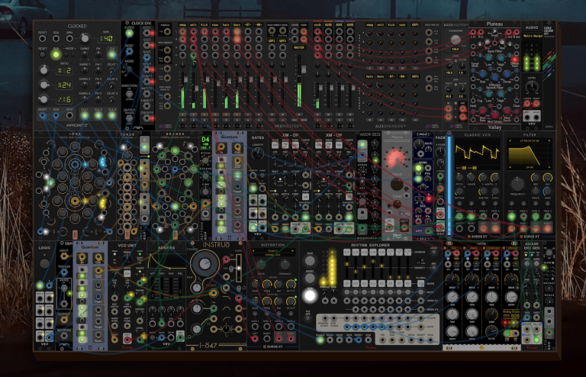Viewport: 586px width, 377px height.
Task: Click the red Thorns knob display
Action: click(x=396, y=158)
